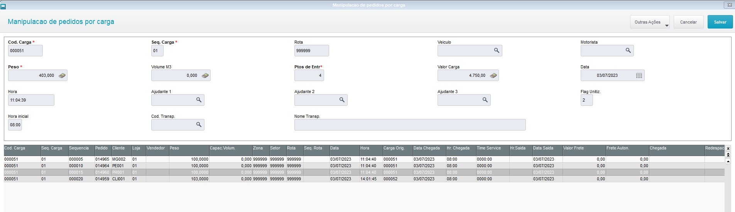Image resolution: width=735 pixels, height=212 pixels.
Task: Click the Hr. Chegada column header
Action: 461,150
